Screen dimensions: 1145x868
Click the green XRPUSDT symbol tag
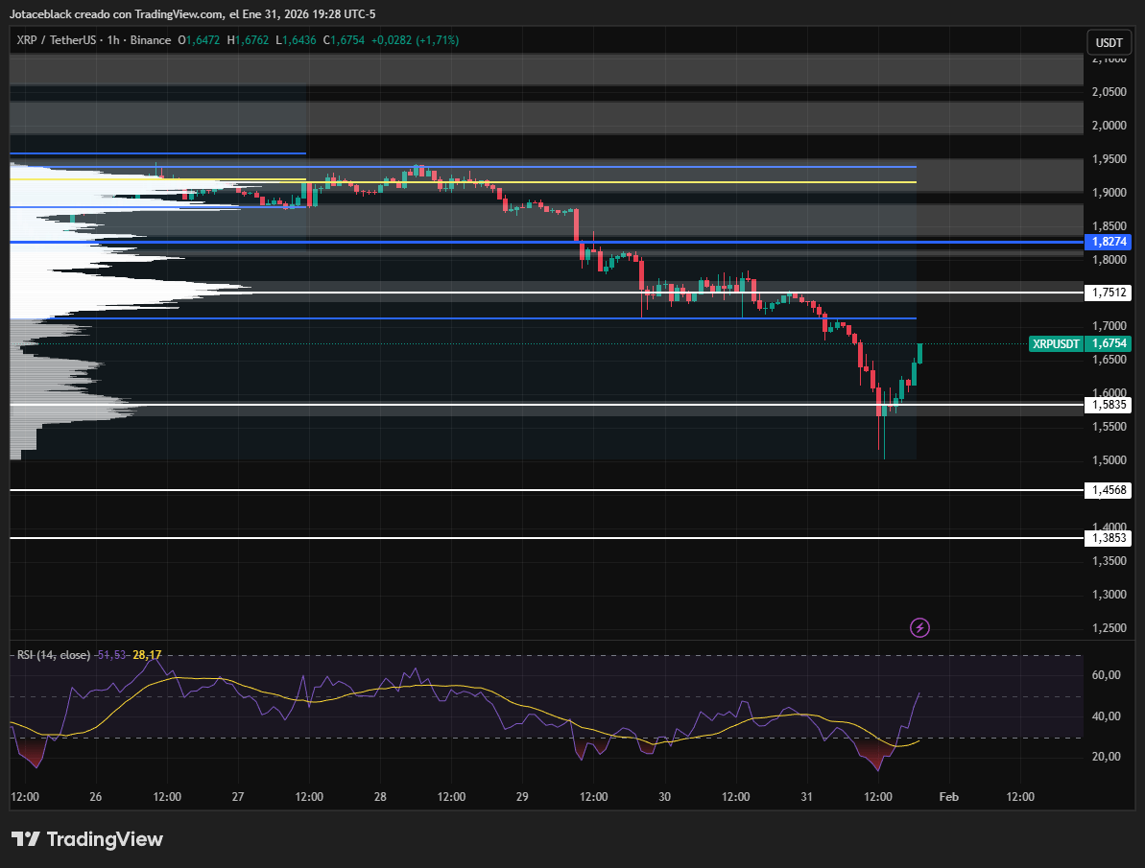coord(1057,343)
